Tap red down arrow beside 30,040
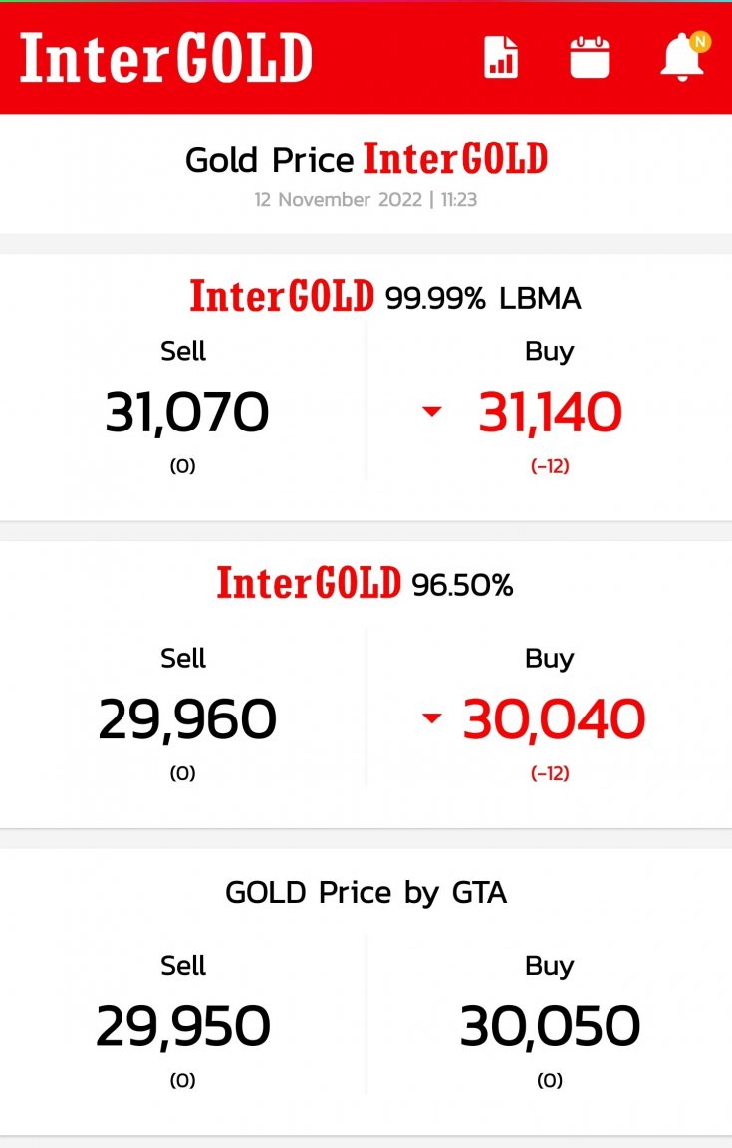 (432, 718)
